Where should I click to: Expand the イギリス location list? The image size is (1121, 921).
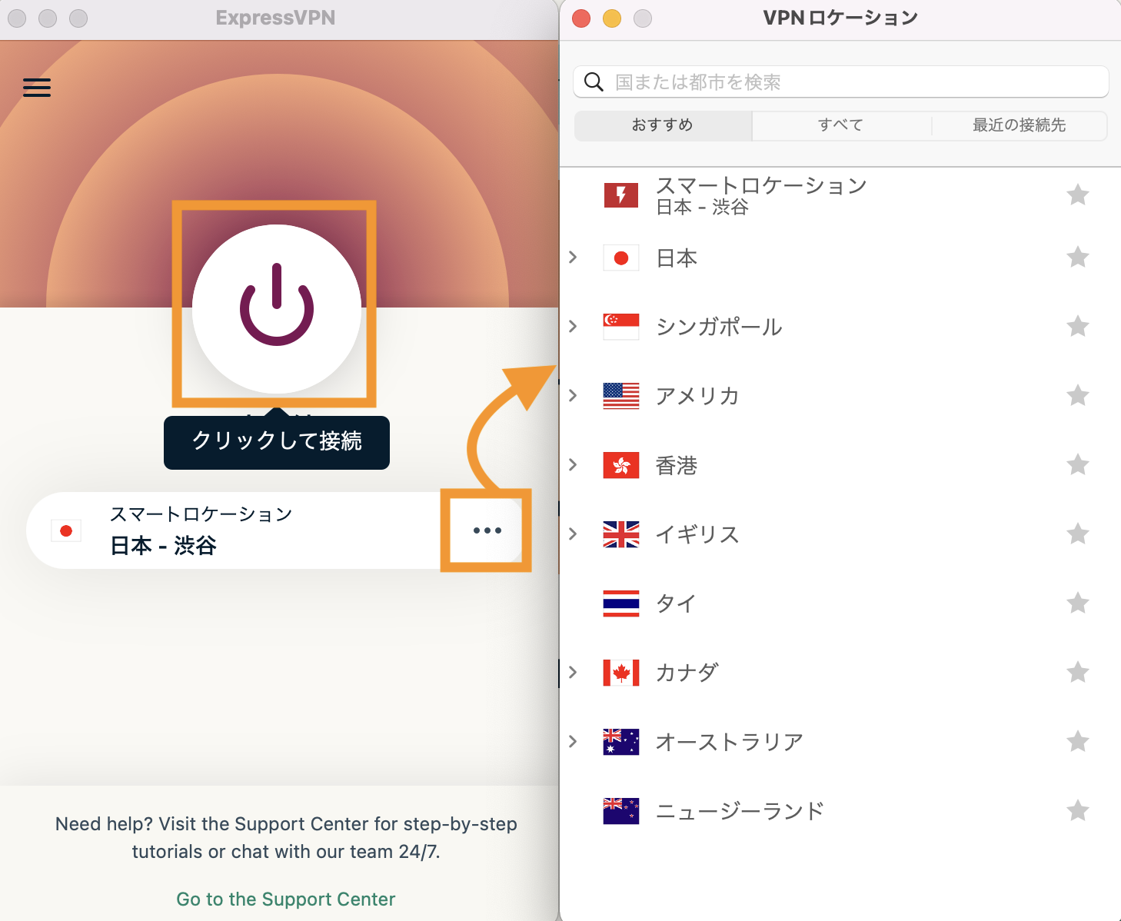573,534
